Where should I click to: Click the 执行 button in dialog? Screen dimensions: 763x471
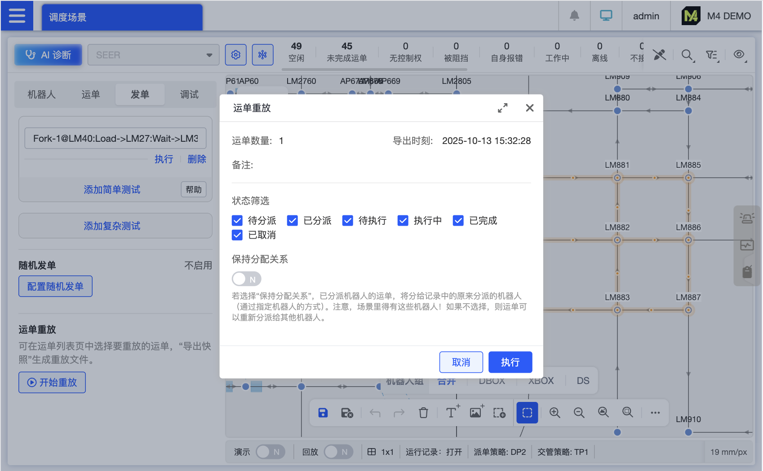pyautogui.click(x=510, y=362)
